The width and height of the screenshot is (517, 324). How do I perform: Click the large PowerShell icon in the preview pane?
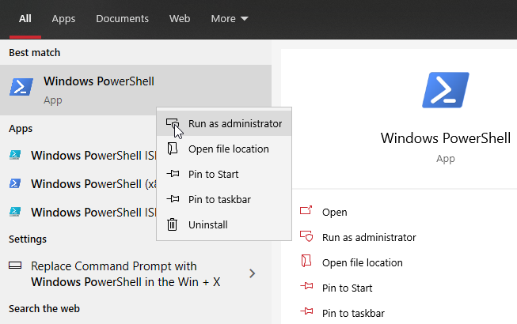point(446,90)
